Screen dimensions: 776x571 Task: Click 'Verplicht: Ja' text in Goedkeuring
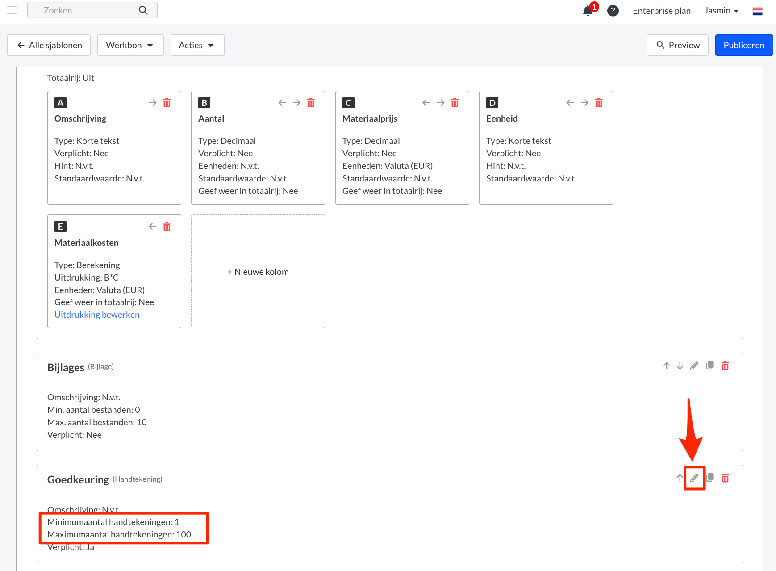point(71,547)
